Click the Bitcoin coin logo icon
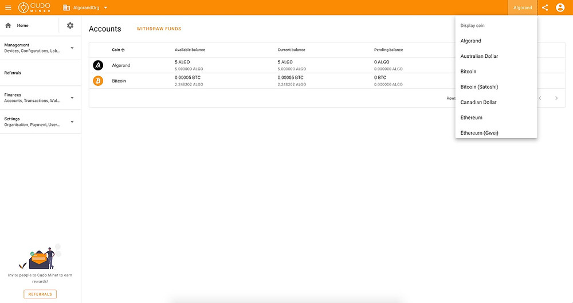Viewport: 573px width, 303px height. click(x=98, y=81)
